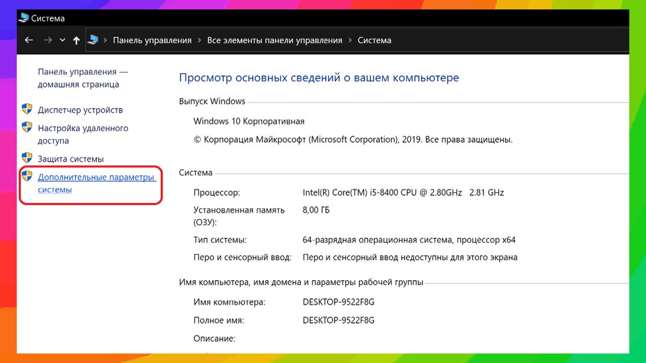Open Панель управления breadcrumb

152,40
